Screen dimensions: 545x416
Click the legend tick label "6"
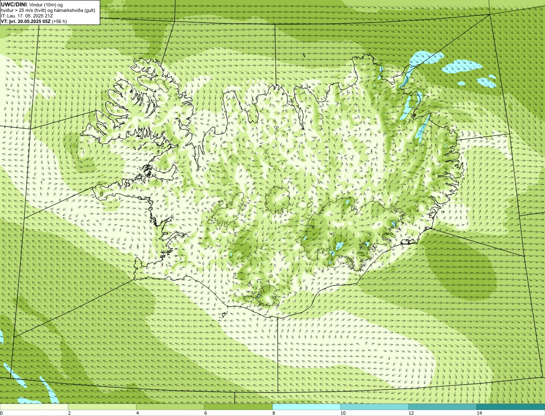[x=205, y=413]
